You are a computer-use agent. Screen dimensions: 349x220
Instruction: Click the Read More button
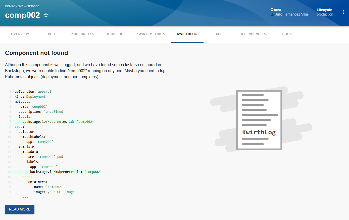(20, 209)
